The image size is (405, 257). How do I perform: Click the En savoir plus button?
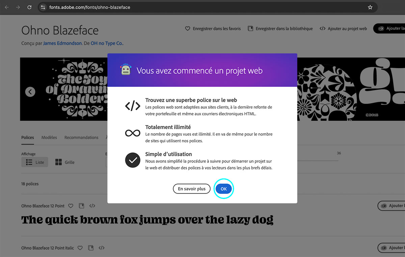click(x=191, y=189)
